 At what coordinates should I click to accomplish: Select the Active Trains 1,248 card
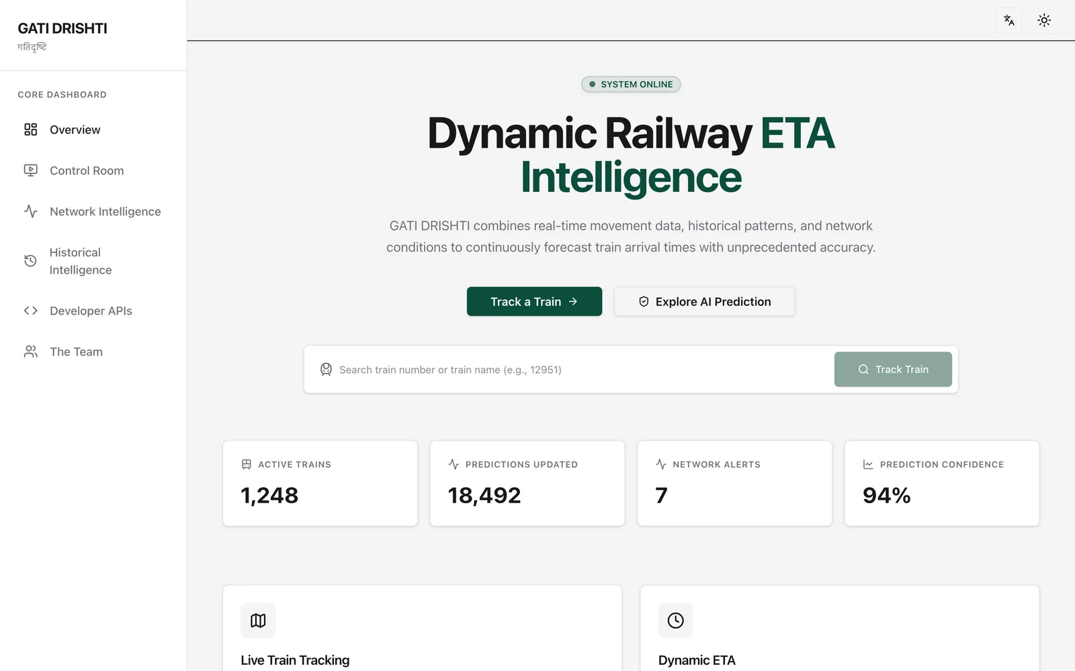point(320,483)
